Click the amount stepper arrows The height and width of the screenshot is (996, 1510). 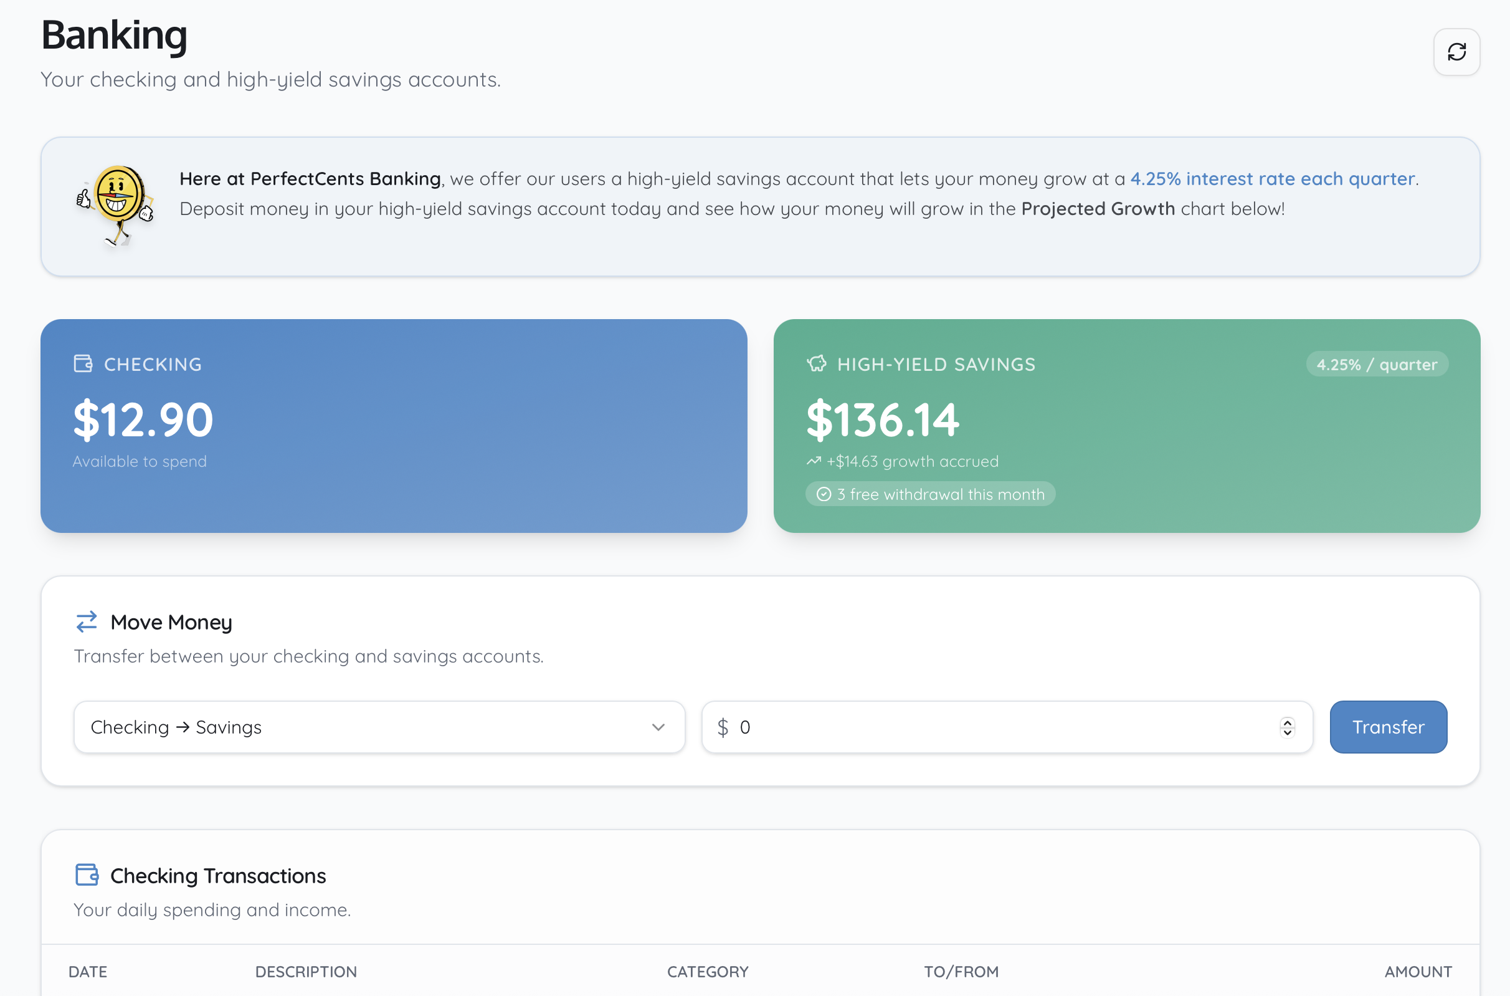click(1286, 727)
